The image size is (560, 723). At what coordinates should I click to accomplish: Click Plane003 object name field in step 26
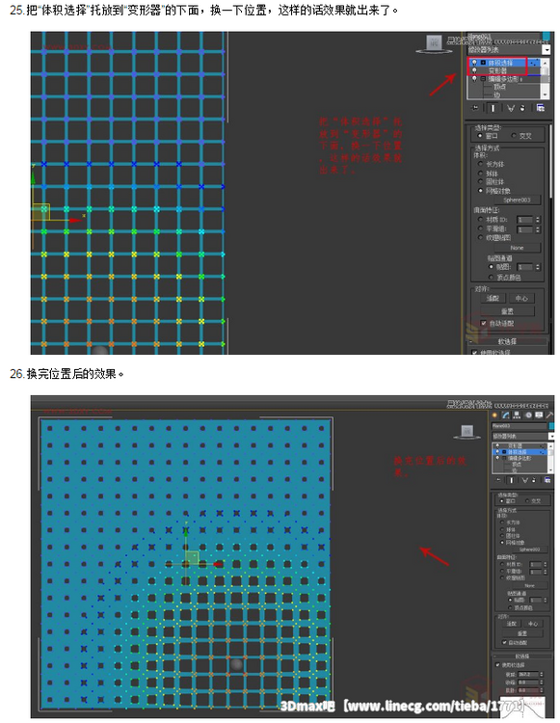[x=520, y=426]
